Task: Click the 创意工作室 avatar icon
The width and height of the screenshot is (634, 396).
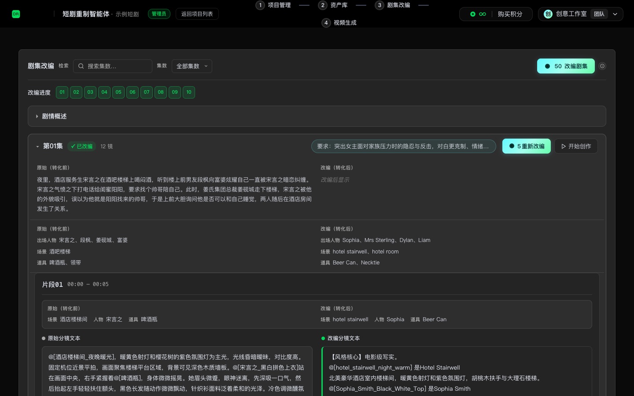Action: tap(548, 14)
